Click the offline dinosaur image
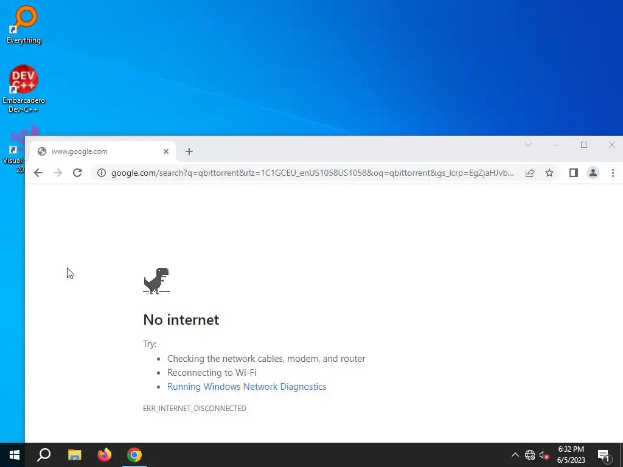 [156, 281]
